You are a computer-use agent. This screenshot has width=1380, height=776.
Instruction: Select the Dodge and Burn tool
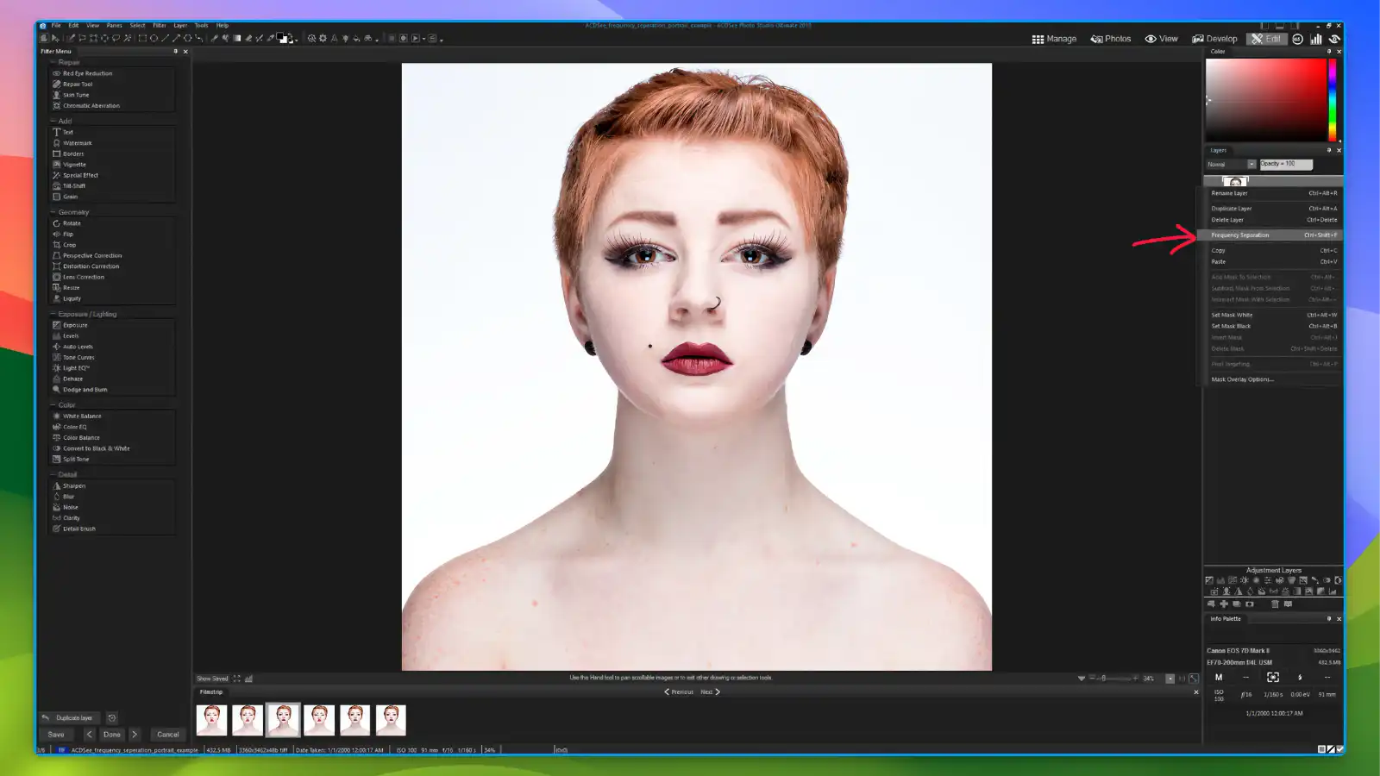(80, 389)
